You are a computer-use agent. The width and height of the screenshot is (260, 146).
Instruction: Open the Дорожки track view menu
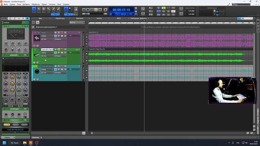(80, 18)
